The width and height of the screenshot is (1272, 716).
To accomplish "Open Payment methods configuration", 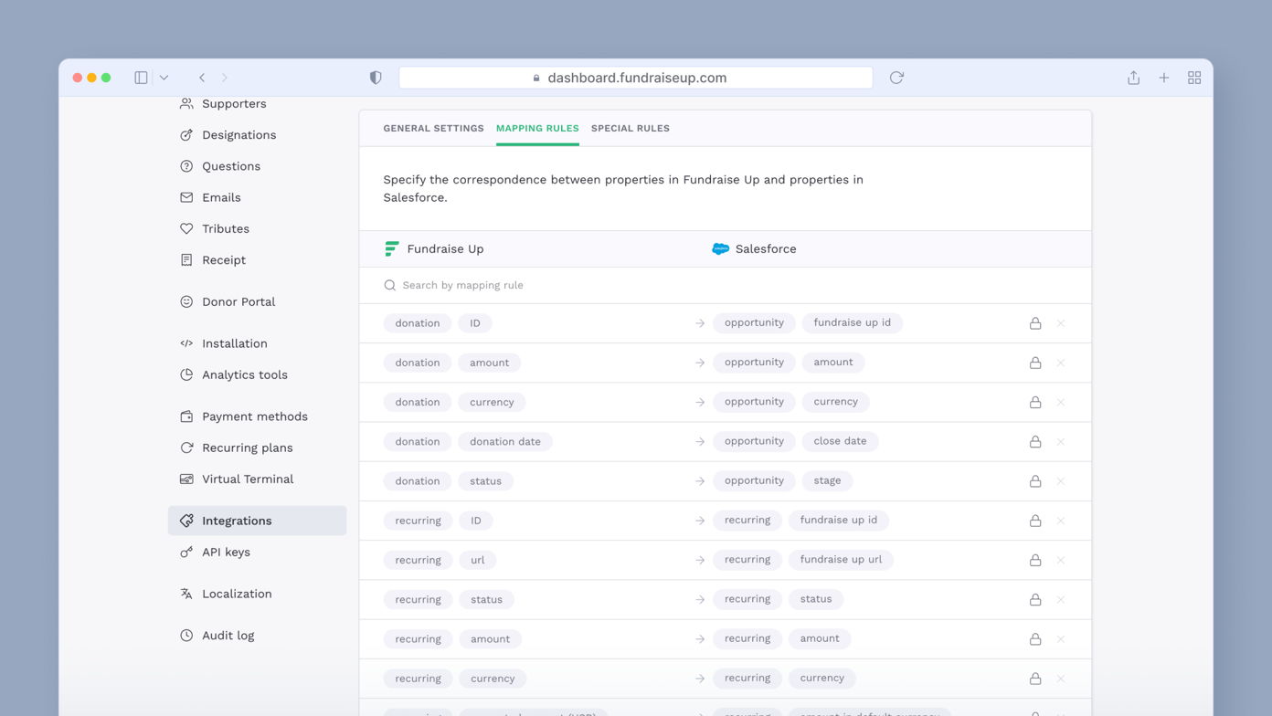I will [x=254, y=416].
